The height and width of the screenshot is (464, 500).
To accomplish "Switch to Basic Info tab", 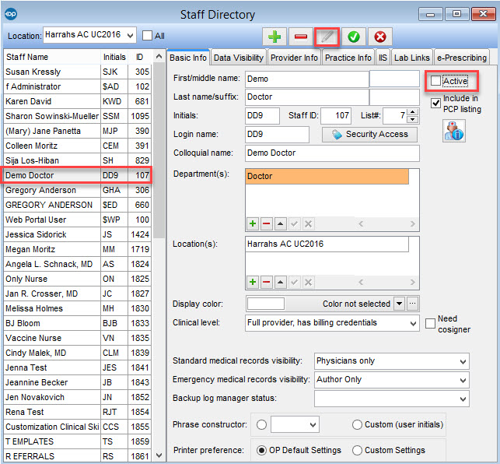I will pos(188,58).
